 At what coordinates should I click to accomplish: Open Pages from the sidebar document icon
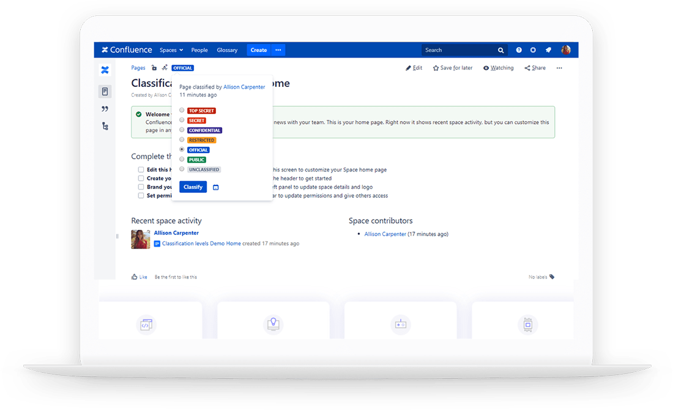105,91
